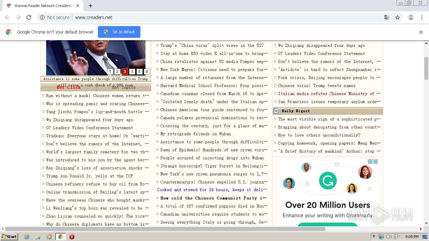Open the Trump news photo
Screen dimensions: 429x241
tap(96, 58)
